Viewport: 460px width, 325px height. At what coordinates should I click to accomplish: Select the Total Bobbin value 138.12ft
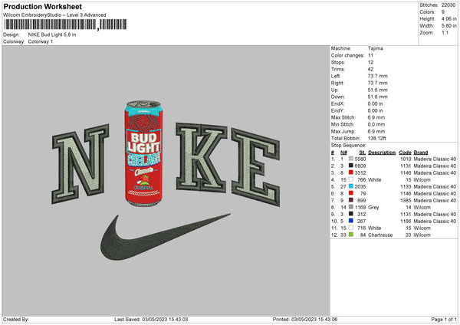376,138
